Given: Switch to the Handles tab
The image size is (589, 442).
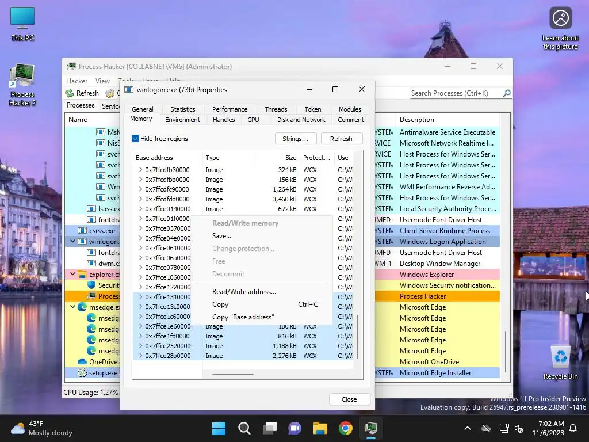Looking at the screenshot, I should pyautogui.click(x=224, y=120).
